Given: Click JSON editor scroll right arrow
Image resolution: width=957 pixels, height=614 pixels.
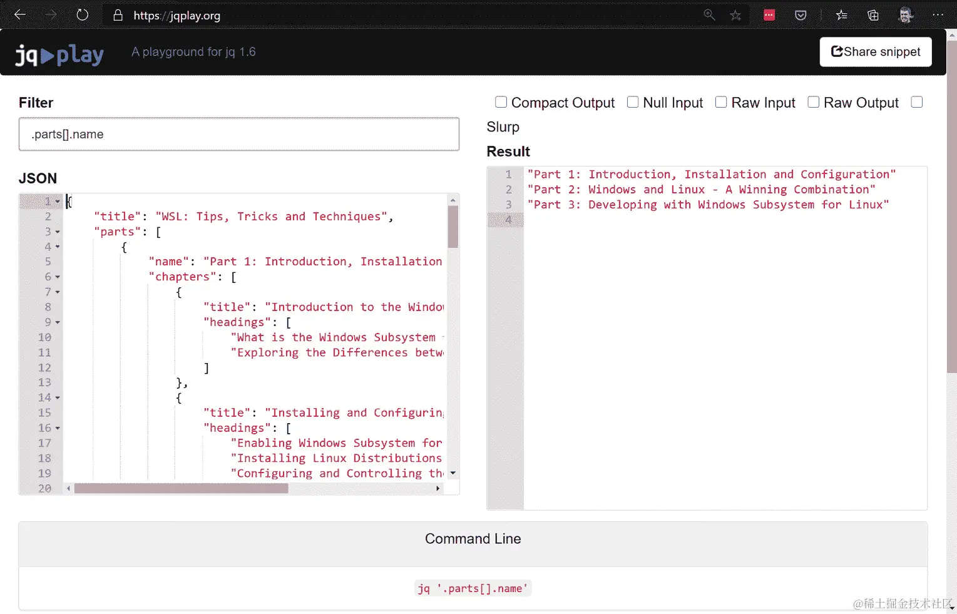Looking at the screenshot, I should (x=438, y=488).
